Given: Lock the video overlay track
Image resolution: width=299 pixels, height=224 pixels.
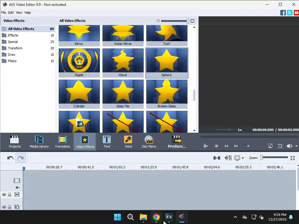Looking at the screenshot, I should click(10, 207).
